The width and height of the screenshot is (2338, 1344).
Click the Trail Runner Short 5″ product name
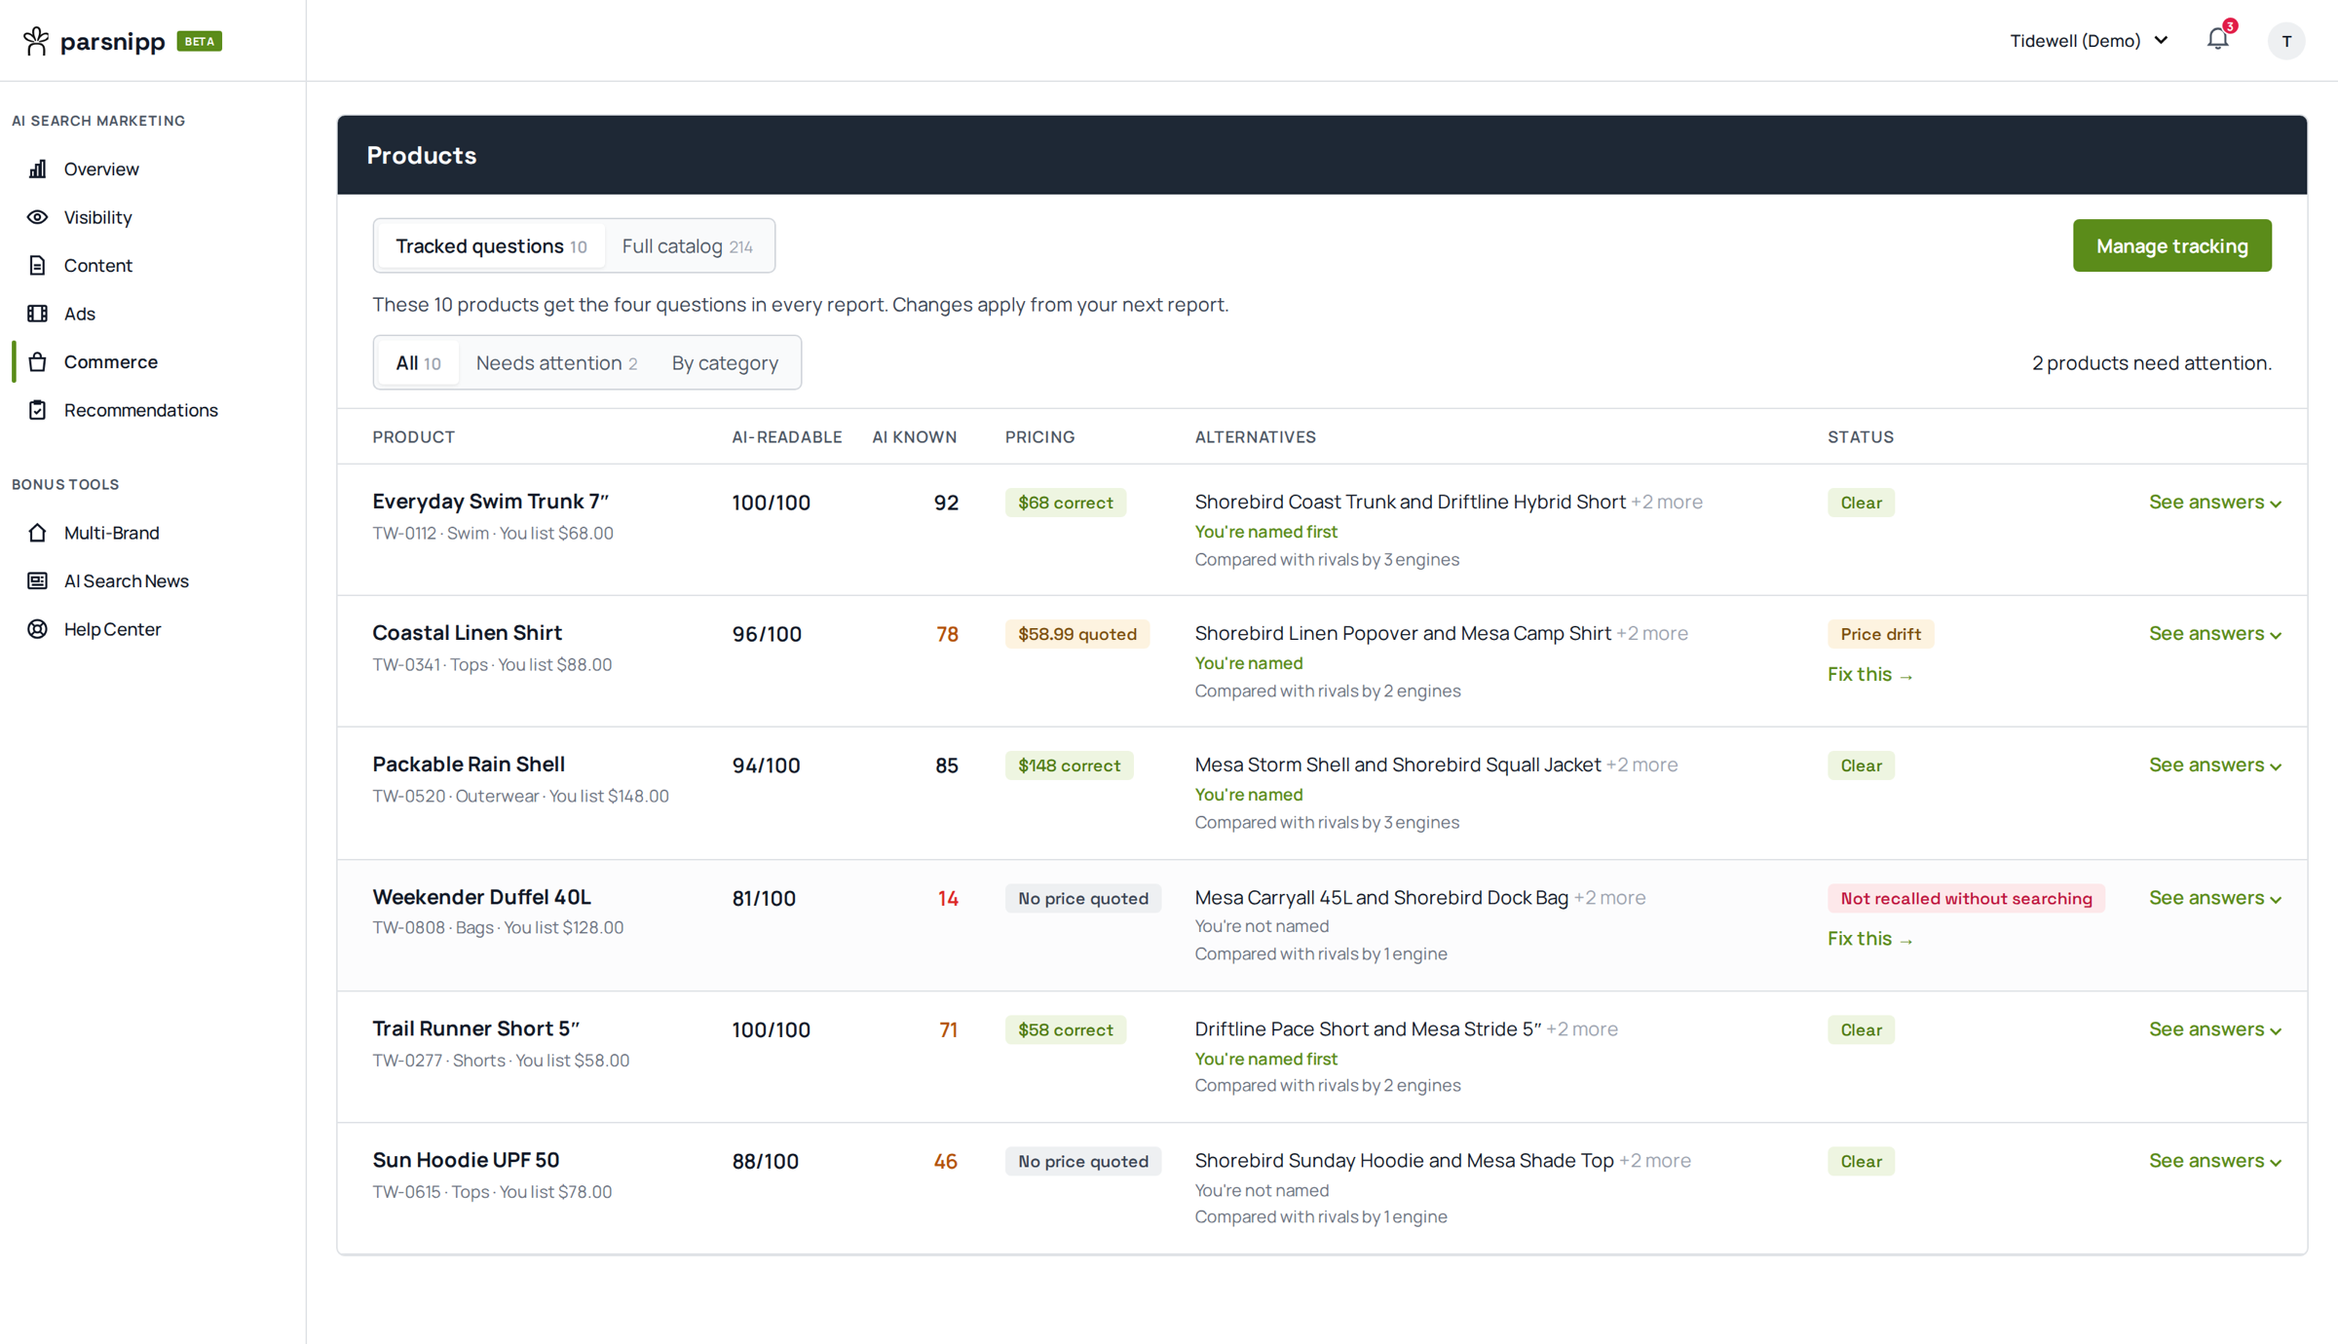click(475, 1028)
